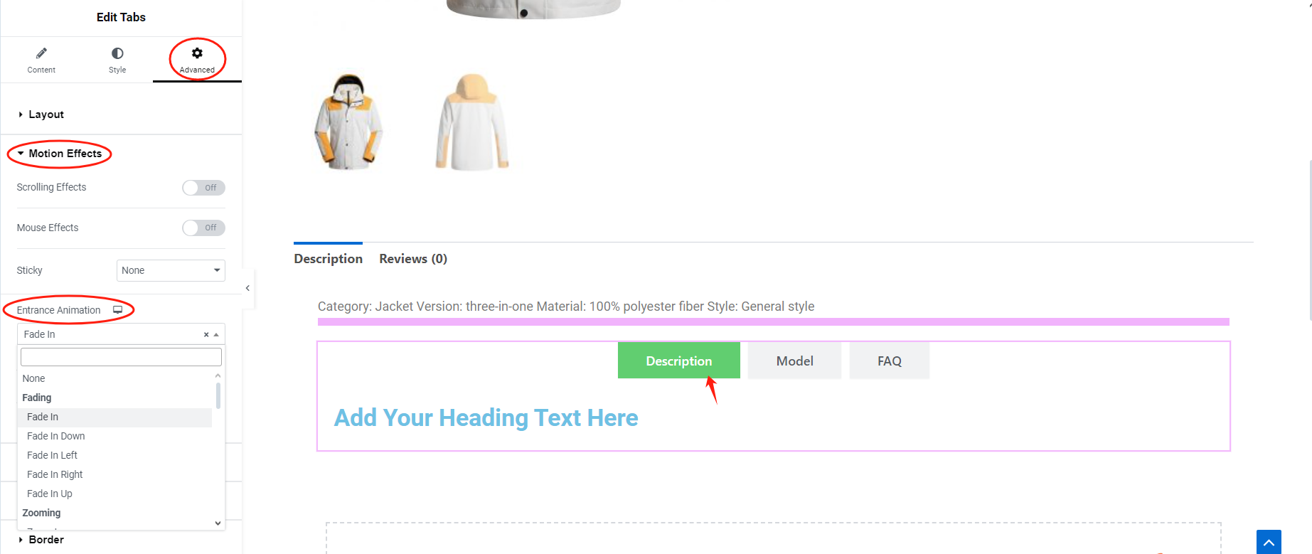Click the back-view jacket thumbnail
The width and height of the screenshot is (1312, 554).
click(x=472, y=122)
